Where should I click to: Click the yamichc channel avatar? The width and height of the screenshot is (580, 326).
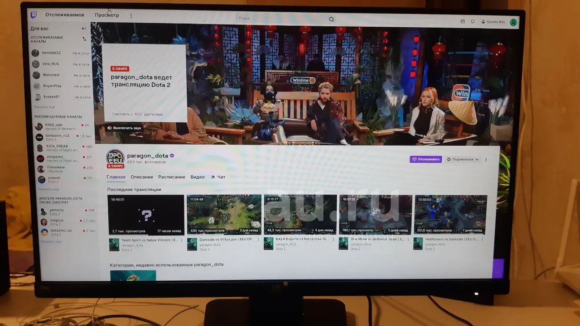[43, 212]
